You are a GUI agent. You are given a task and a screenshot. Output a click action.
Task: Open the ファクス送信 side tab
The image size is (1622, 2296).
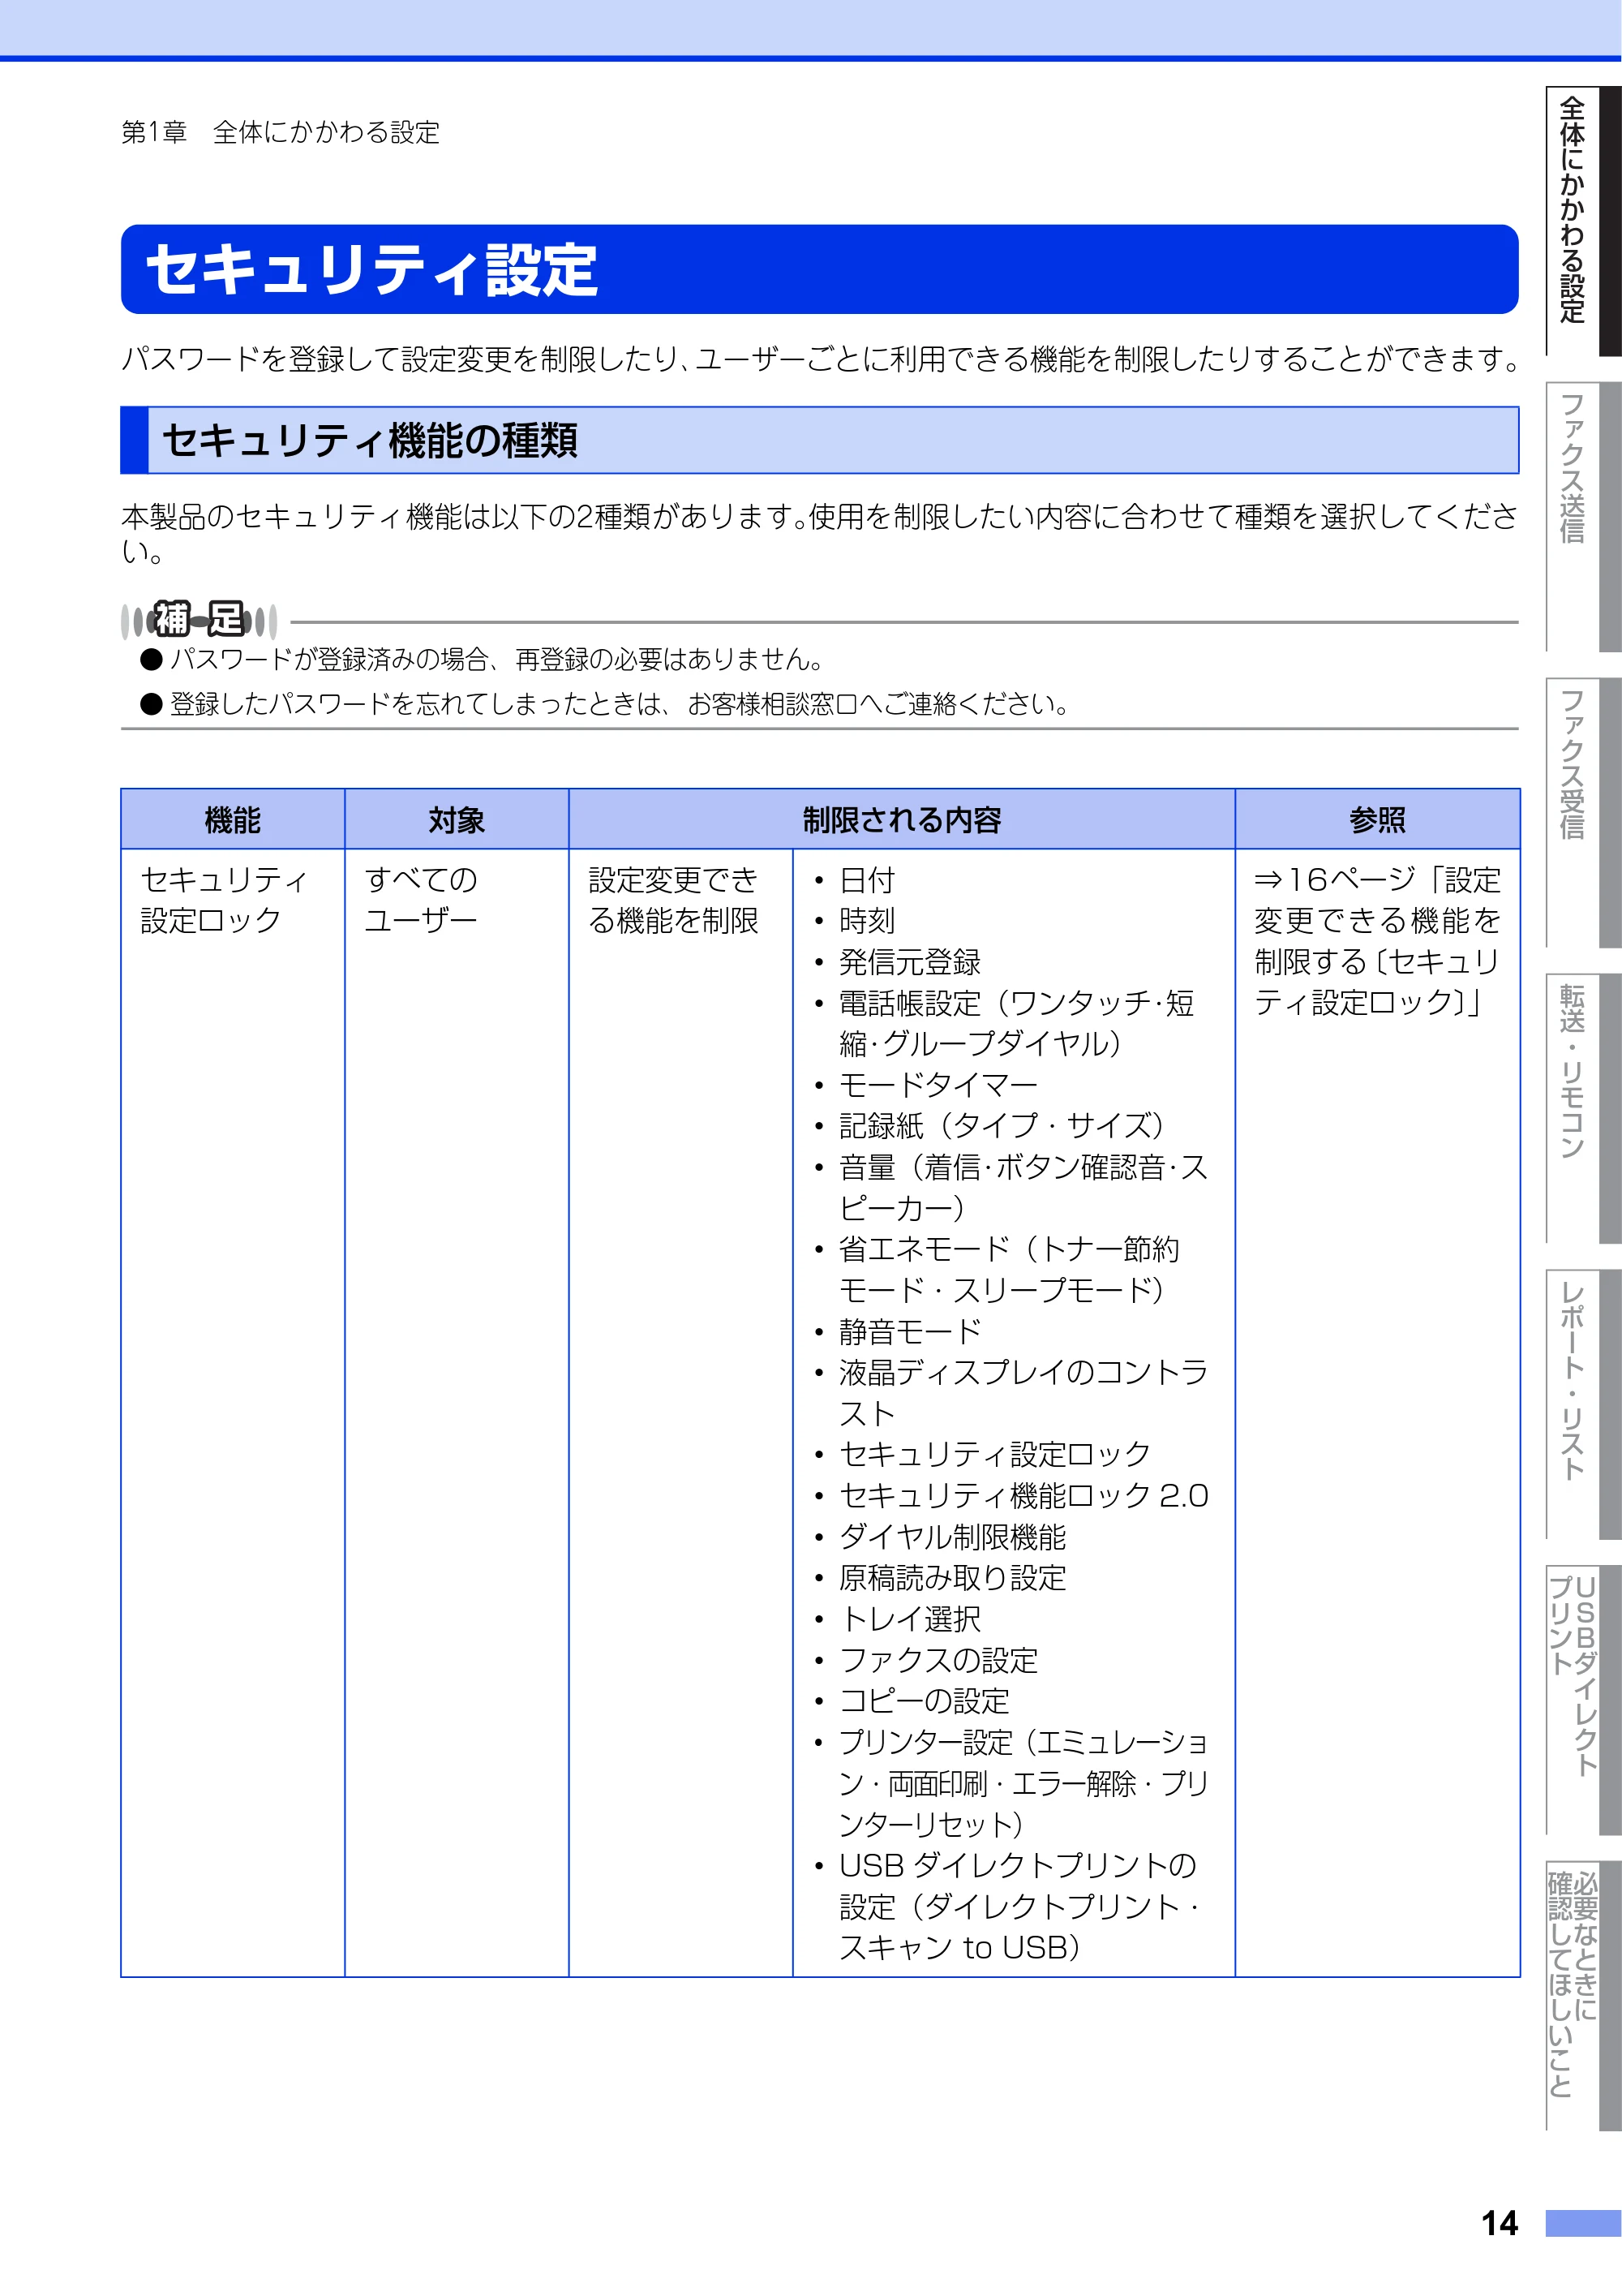[x=1582, y=516]
